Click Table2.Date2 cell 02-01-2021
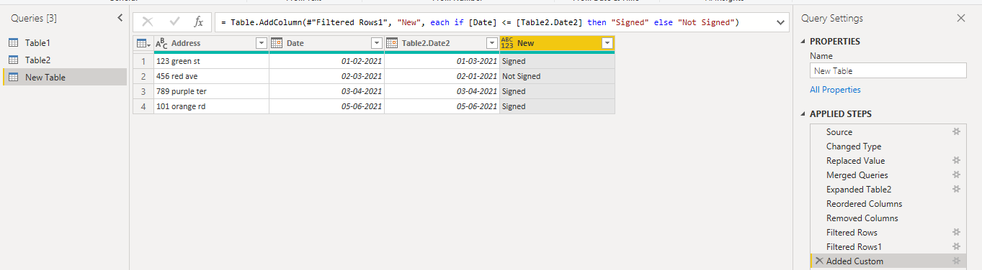Screen dimensions: 982x270 442,76
